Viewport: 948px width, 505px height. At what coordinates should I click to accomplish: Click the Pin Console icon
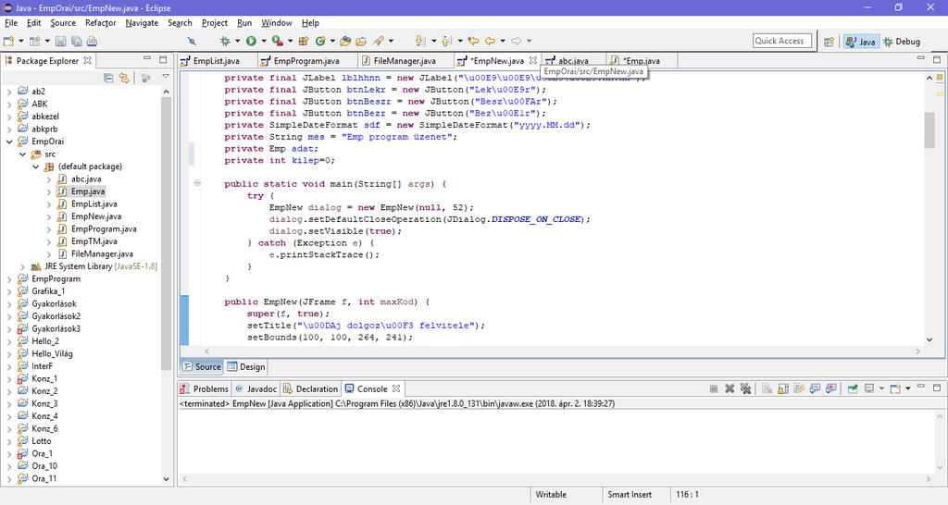click(853, 388)
